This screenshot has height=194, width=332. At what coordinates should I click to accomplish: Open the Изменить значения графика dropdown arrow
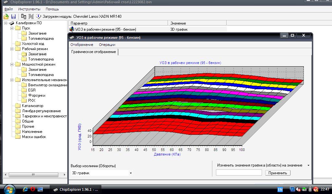pyautogui.click(x=308, y=165)
